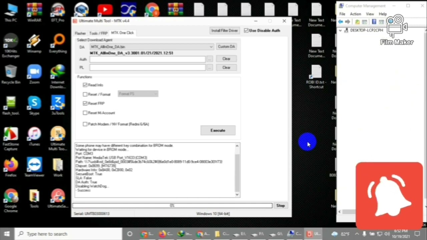427x240 pixels.
Task: Open Google Chrome desktop shortcut
Action: [x=11, y=201]
